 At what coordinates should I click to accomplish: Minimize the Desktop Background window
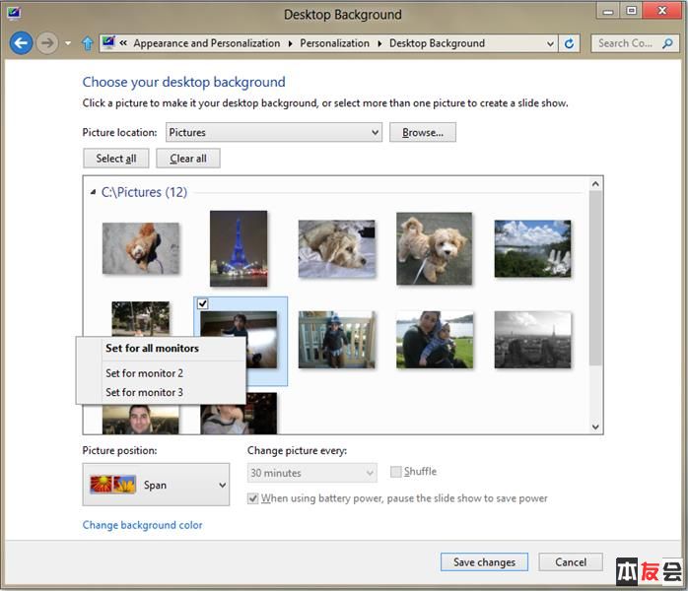tap(608, 11)
